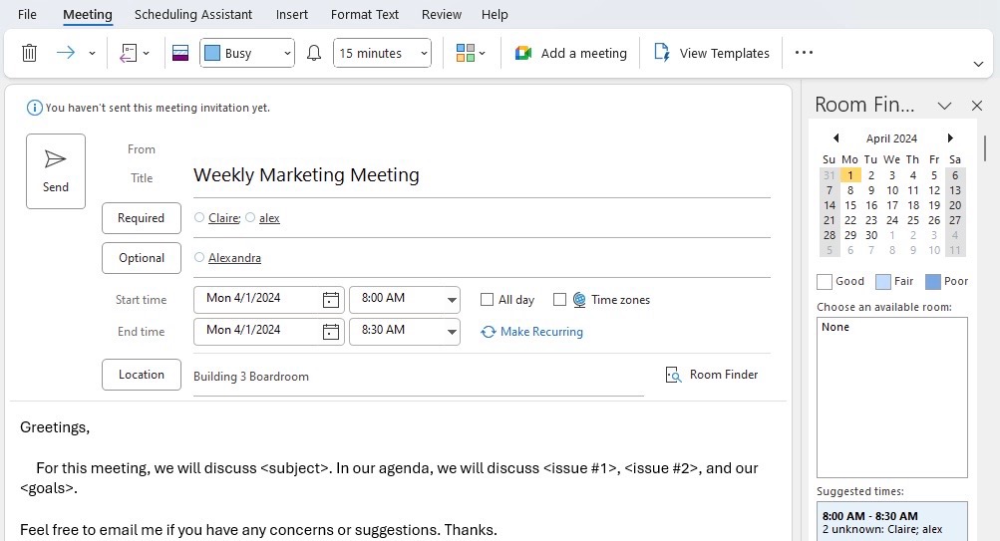Close the Room Finder pane
Viewport: 1000px width, 541px height.
tap(977, 106)
